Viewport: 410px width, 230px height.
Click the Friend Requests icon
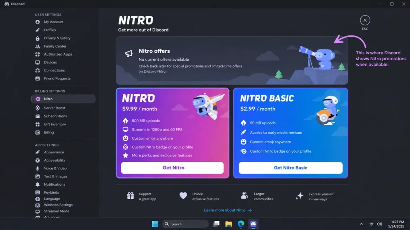tap(38, 79)
